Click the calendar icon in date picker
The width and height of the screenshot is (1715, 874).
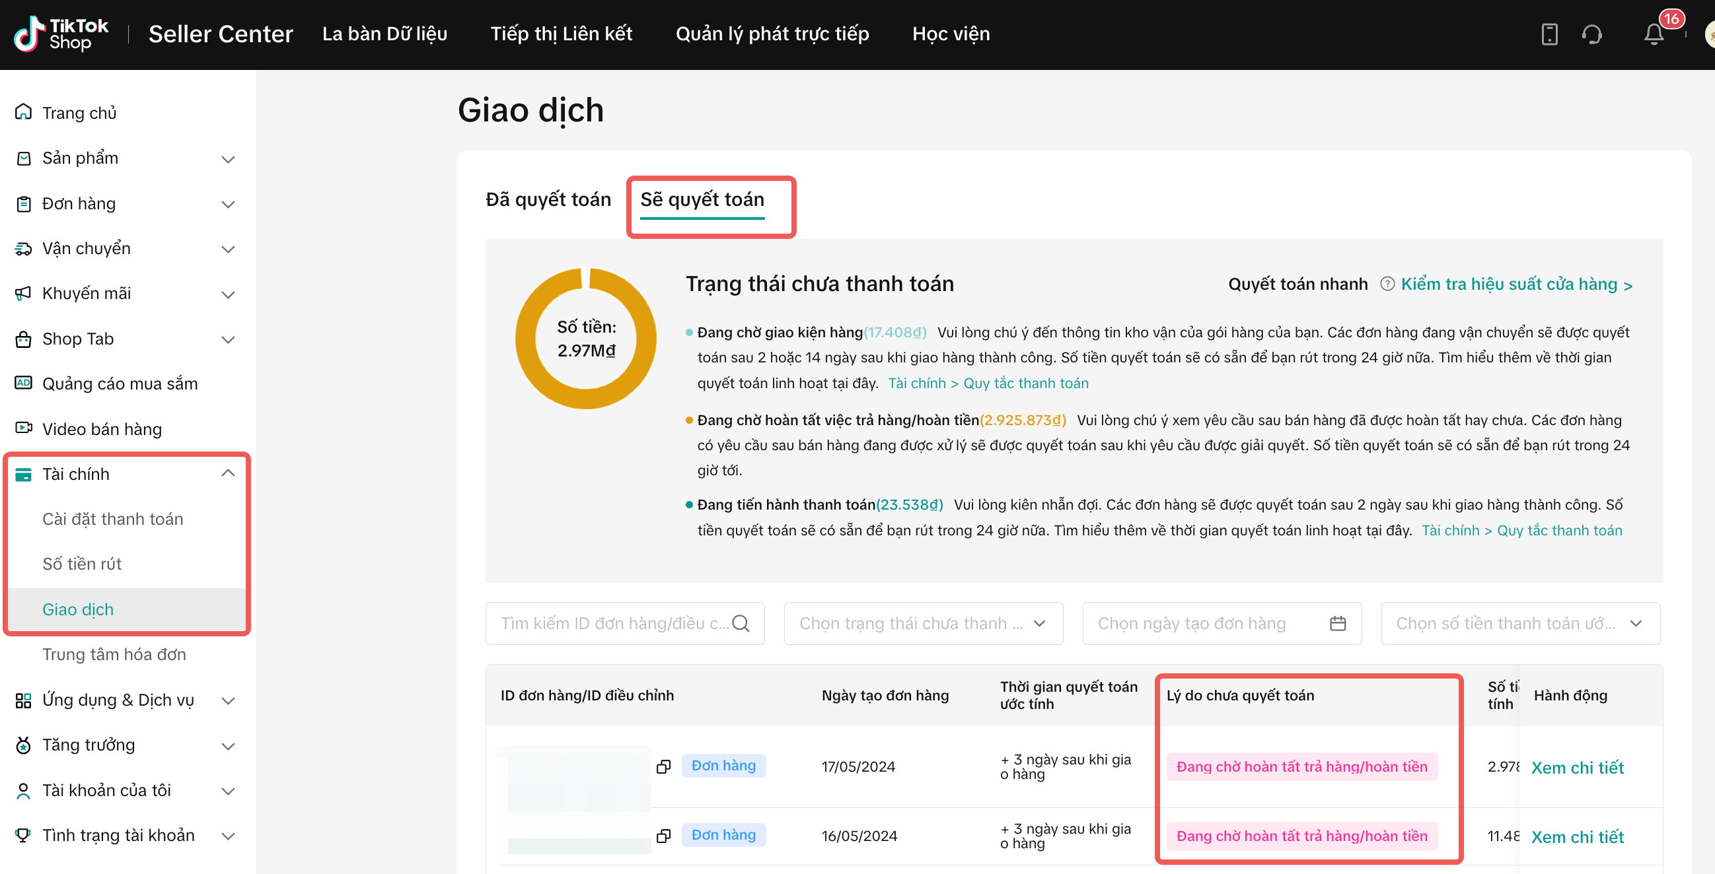coord(1338,623)
